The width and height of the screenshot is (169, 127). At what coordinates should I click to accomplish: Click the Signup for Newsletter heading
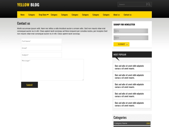(124, 24)
